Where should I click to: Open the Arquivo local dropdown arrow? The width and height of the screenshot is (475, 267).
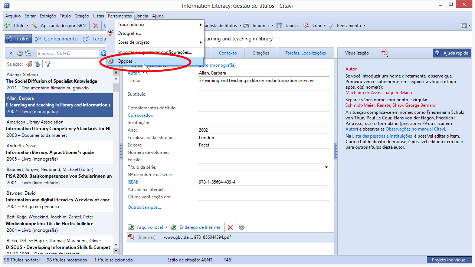point(166,227)
